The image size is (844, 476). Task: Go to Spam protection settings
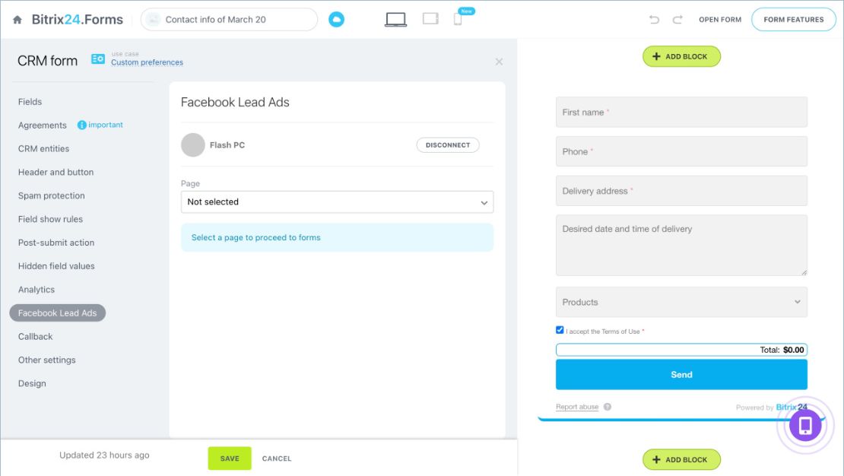(x=51, y=196)
